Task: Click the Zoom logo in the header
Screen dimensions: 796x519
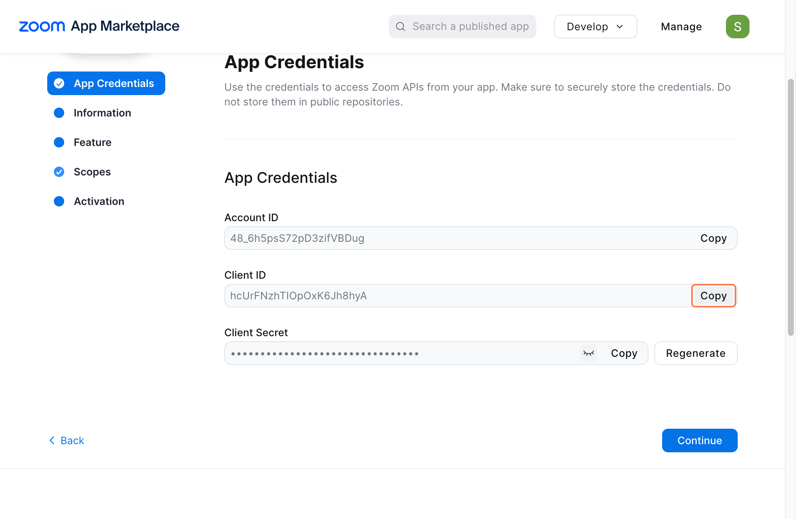Action: [42, 26]
